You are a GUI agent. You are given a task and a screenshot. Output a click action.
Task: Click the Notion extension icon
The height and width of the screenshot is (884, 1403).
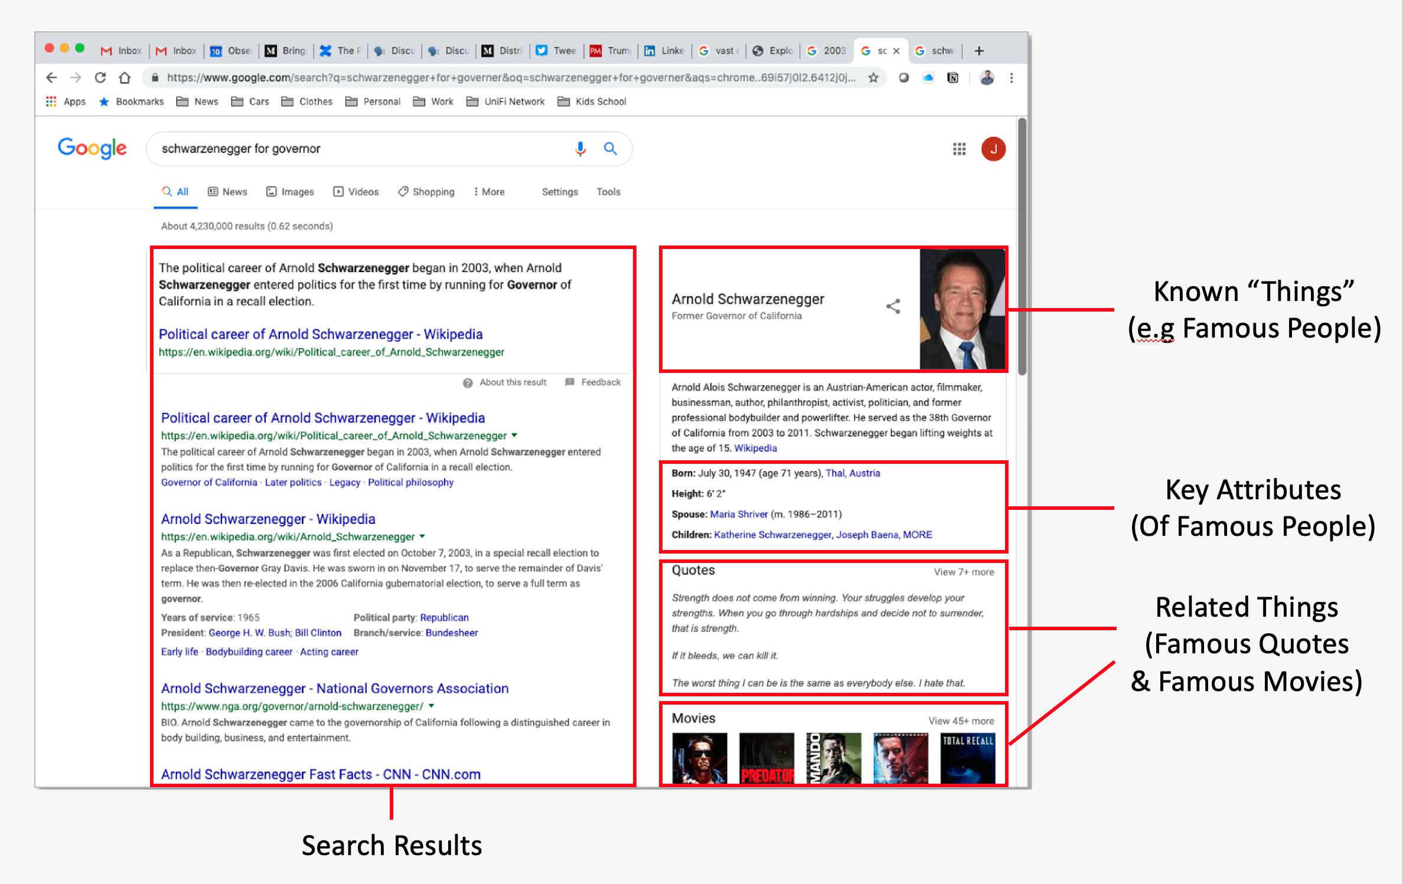(953, 77)
